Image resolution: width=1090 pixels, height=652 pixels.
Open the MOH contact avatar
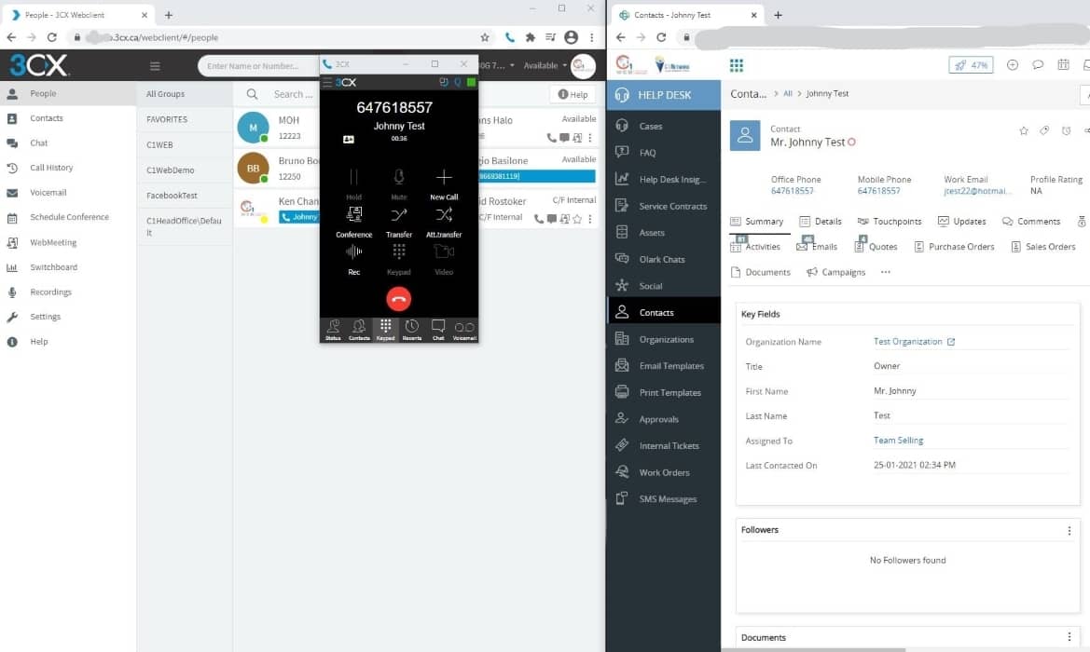[253, 128]
